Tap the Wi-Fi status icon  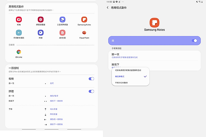200,2
